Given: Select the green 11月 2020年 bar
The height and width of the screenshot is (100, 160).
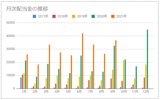Looking at the screenshot, I should tap(136, 77).
